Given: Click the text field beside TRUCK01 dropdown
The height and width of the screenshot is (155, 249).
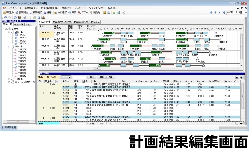Looking at the screenshot, I should tap(79, 77).
